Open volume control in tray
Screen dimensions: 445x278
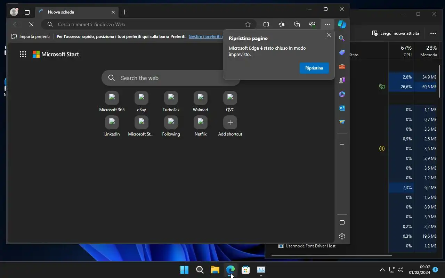tap(400, 270)
